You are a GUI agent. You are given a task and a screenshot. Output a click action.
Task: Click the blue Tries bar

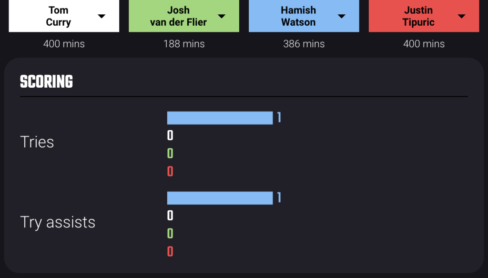pyautogui.click(x=220, y=118)
